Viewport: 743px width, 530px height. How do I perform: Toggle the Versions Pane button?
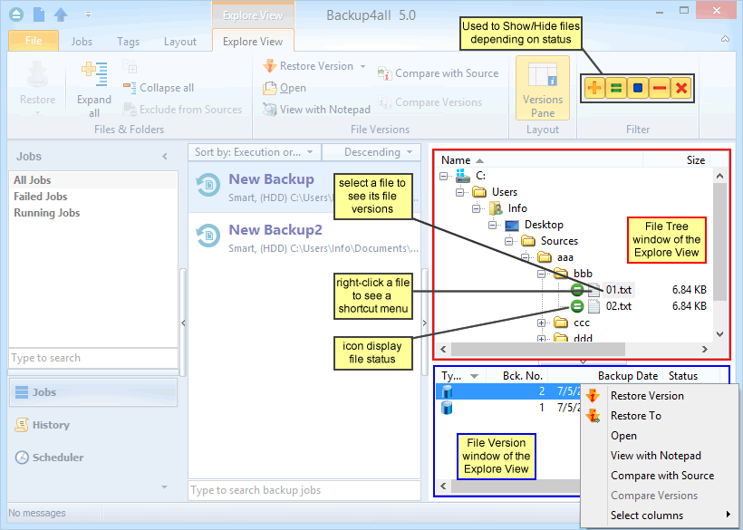543,88
